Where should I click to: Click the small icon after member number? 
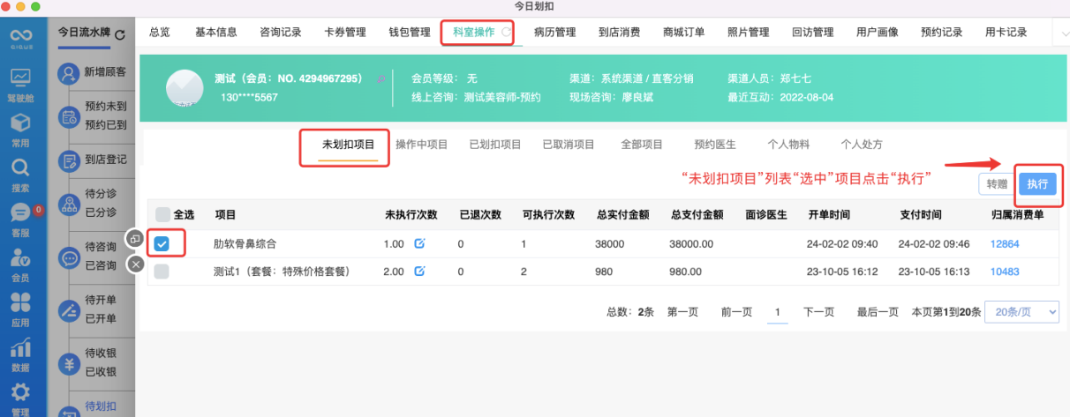pyautogui.click(x=381, y=78)
